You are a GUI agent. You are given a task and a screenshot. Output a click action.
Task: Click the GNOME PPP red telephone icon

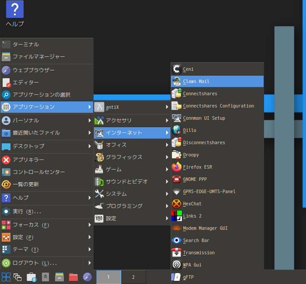177,179
